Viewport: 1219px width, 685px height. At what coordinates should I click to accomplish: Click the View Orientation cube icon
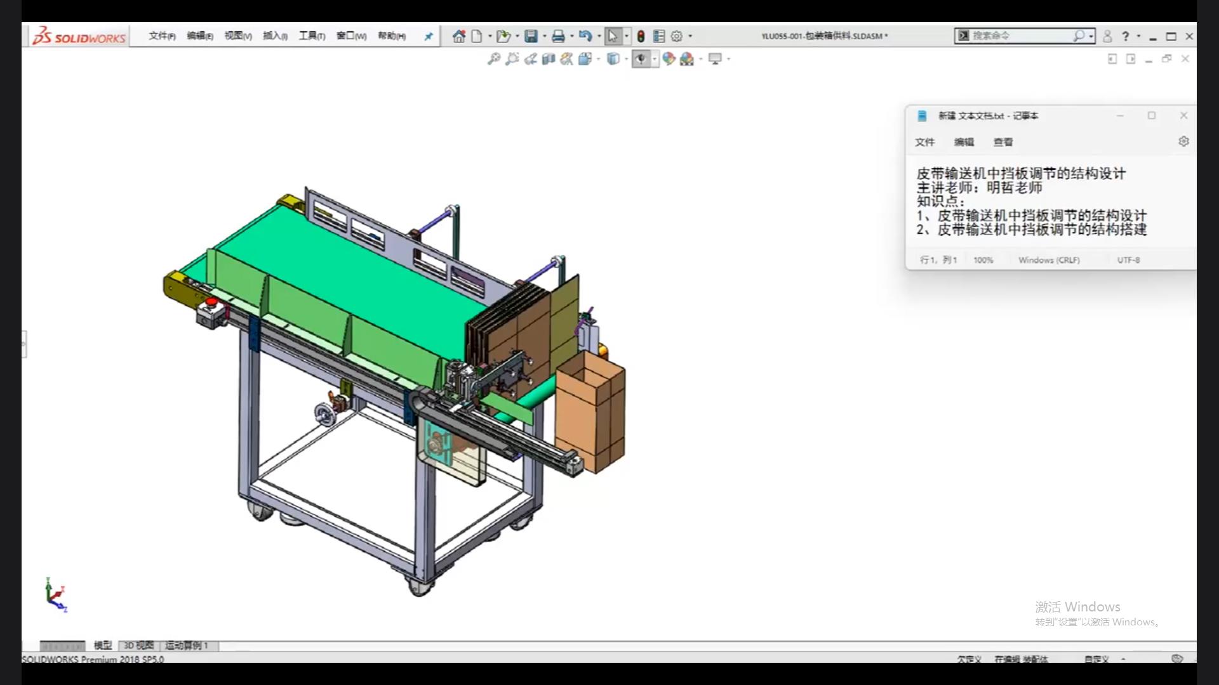(585, 59)
